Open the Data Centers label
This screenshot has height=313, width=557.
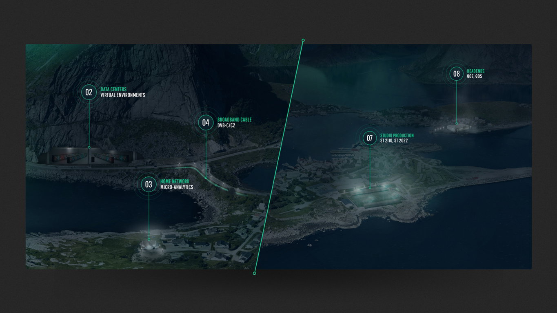point(113,89)
